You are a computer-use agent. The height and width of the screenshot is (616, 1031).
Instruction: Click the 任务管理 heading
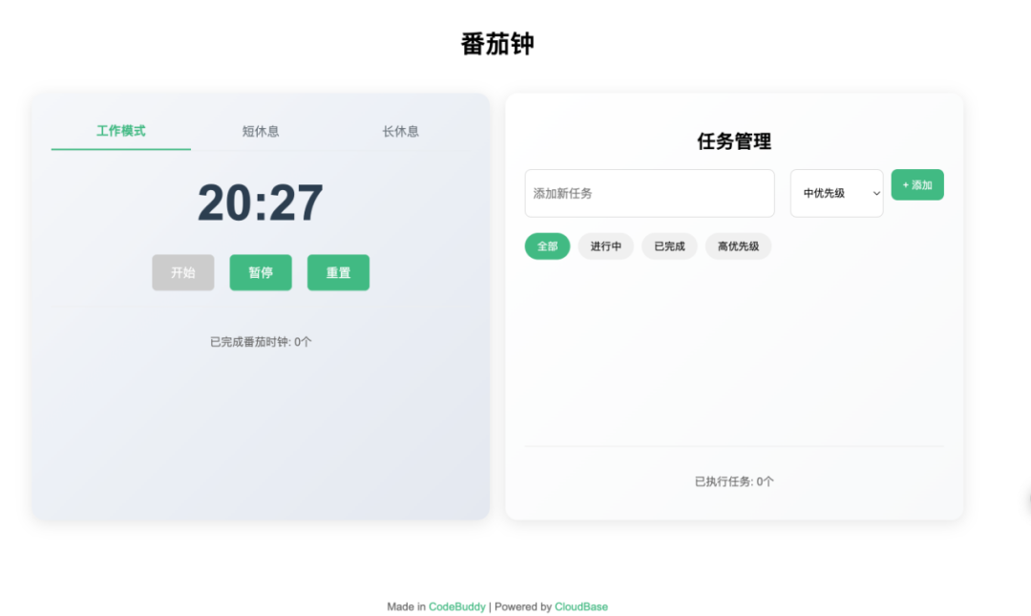click(x=734, y=141)
